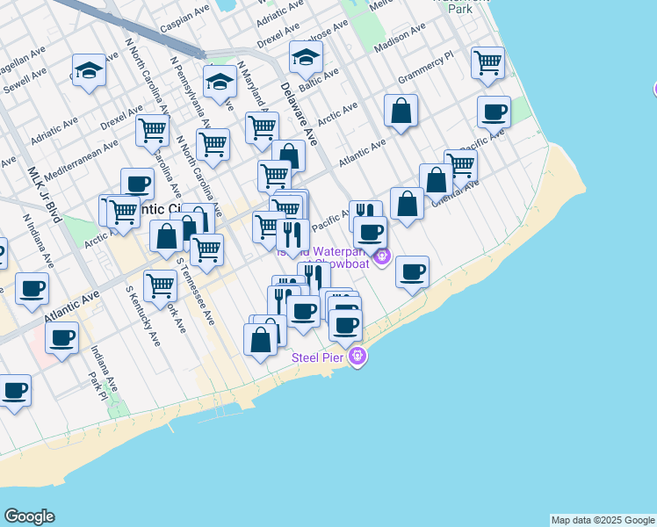
Task: Open the coffee marker east of Island Waterpark
Action: [x=412, y=272]
